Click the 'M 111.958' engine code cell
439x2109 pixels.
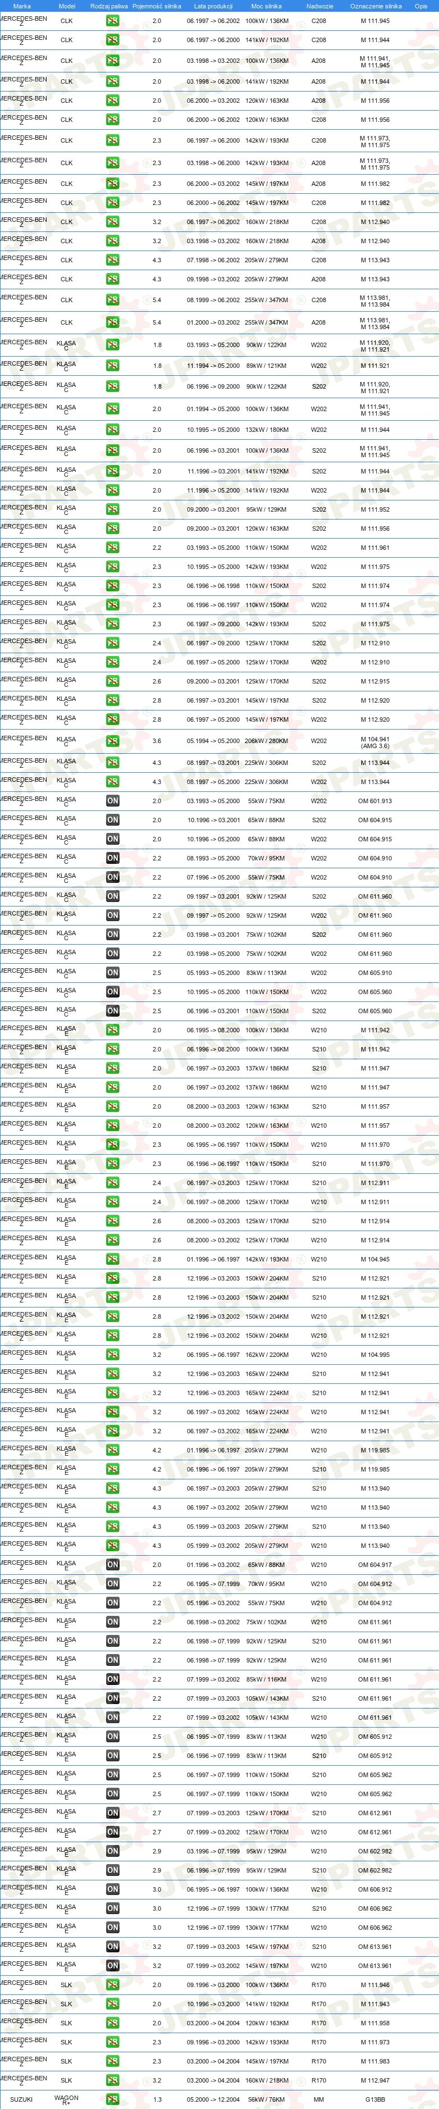[x=375, y=2023]
